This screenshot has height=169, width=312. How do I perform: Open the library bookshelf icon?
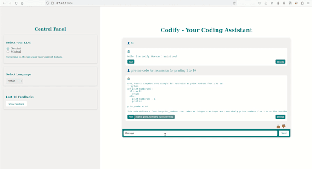(272, 3)
